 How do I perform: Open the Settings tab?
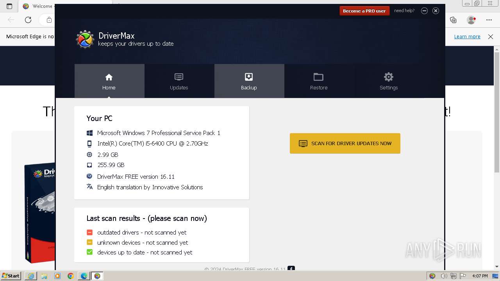click(x=389, y=81)
